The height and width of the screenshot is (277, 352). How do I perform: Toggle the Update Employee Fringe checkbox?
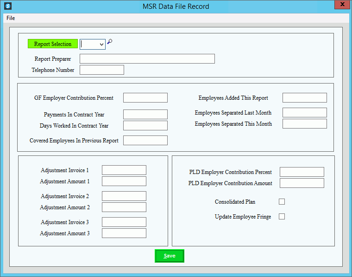[282, 217]
